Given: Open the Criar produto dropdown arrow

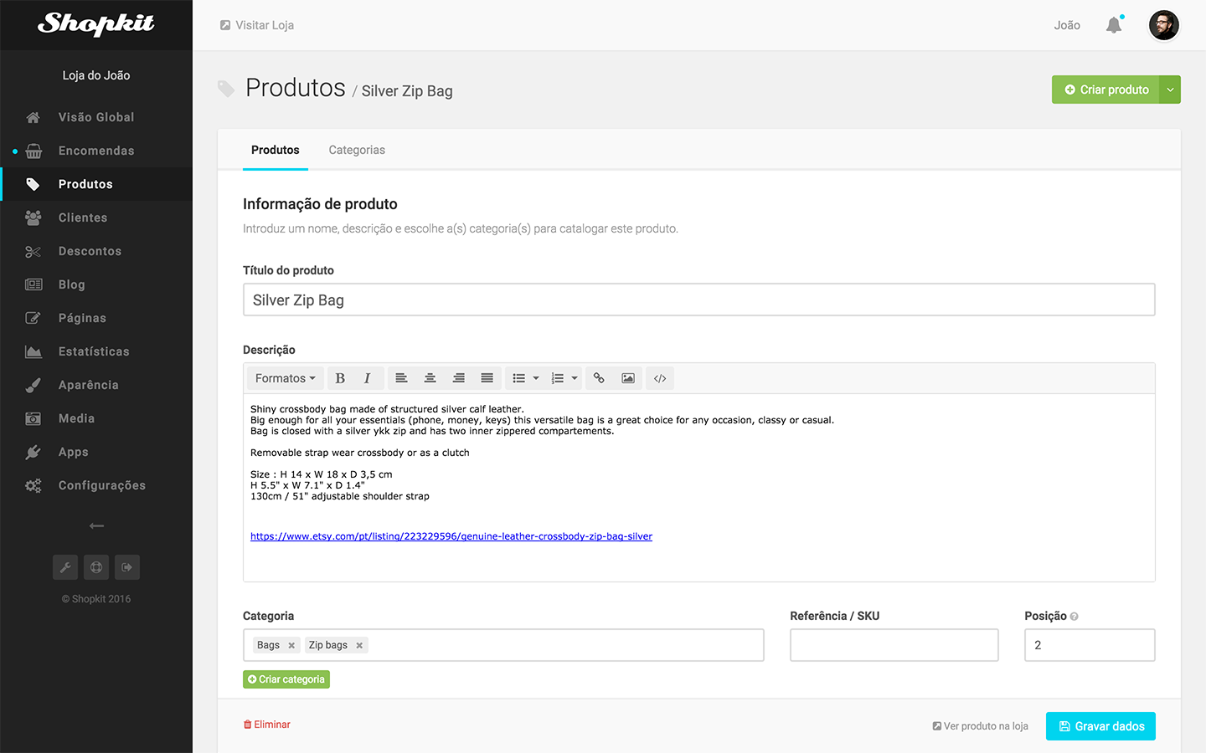Looking at the screenshot, I should point(1170,89).
